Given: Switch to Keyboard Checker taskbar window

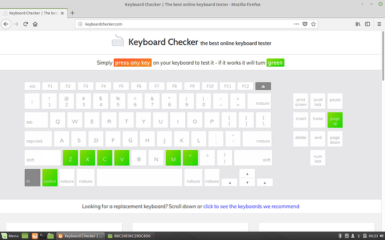Looking at the screenshot, I should click(x=80, y=236).
